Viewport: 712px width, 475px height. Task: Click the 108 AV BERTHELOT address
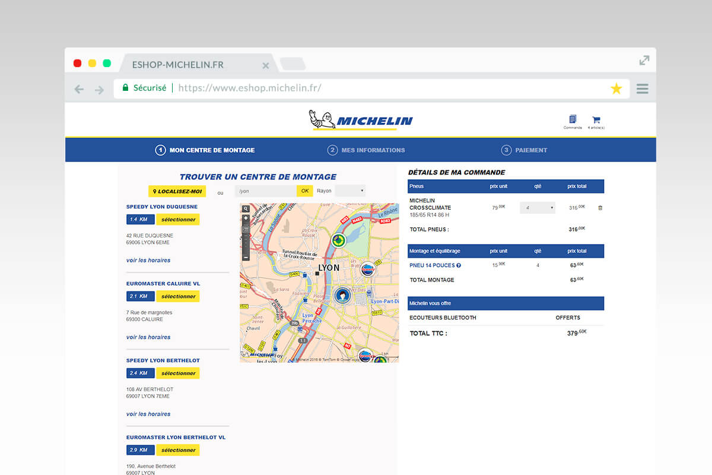click(x=150, y=389)
